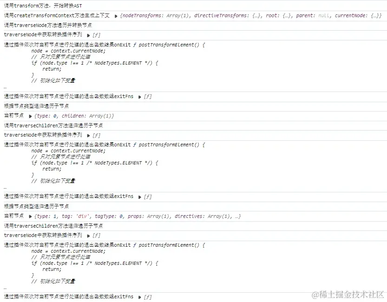Expand the last exitFns [f] array at bottom
387x302 pixels.
click(x=140, y=297)
